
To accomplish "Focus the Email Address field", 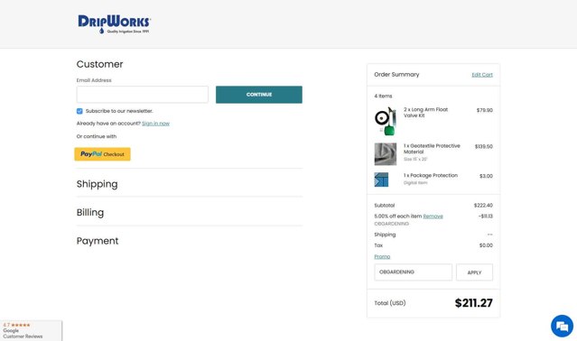I will (x=143, y=95).
